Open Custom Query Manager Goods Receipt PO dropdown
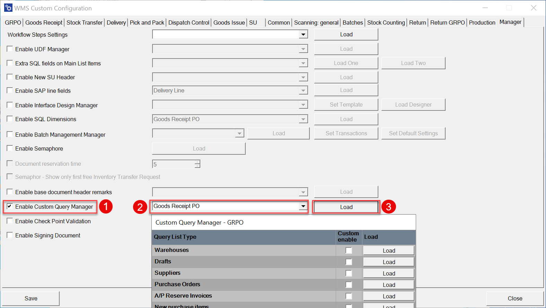Image resolution: width=546 pixels, height=308 pixels. pyautogui.click(x=303, y=206)
